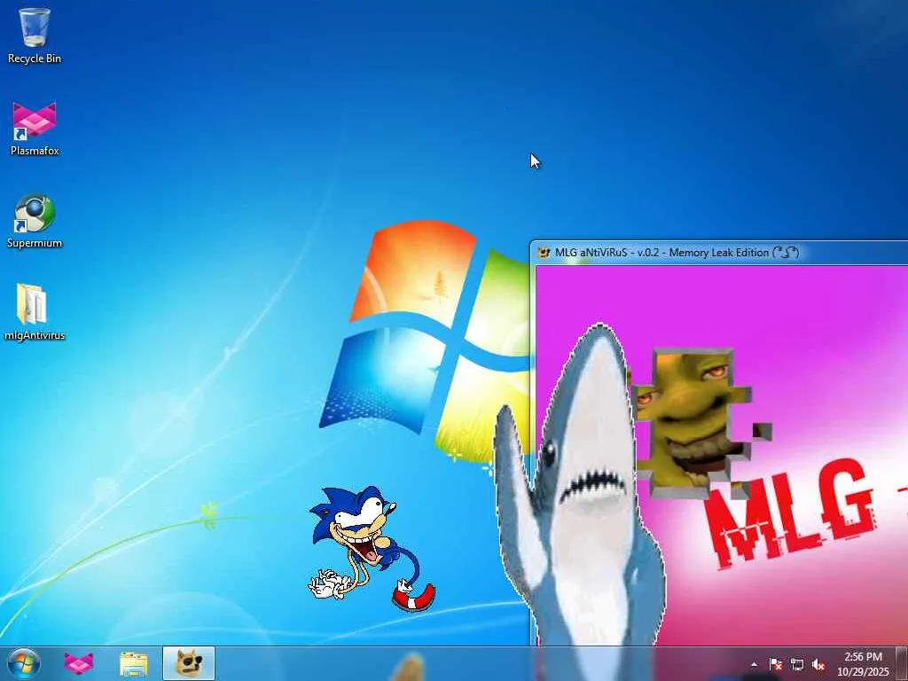Click the MLG aNtiViRuS window title bar

pyautogui.click(x=719, y=253)
